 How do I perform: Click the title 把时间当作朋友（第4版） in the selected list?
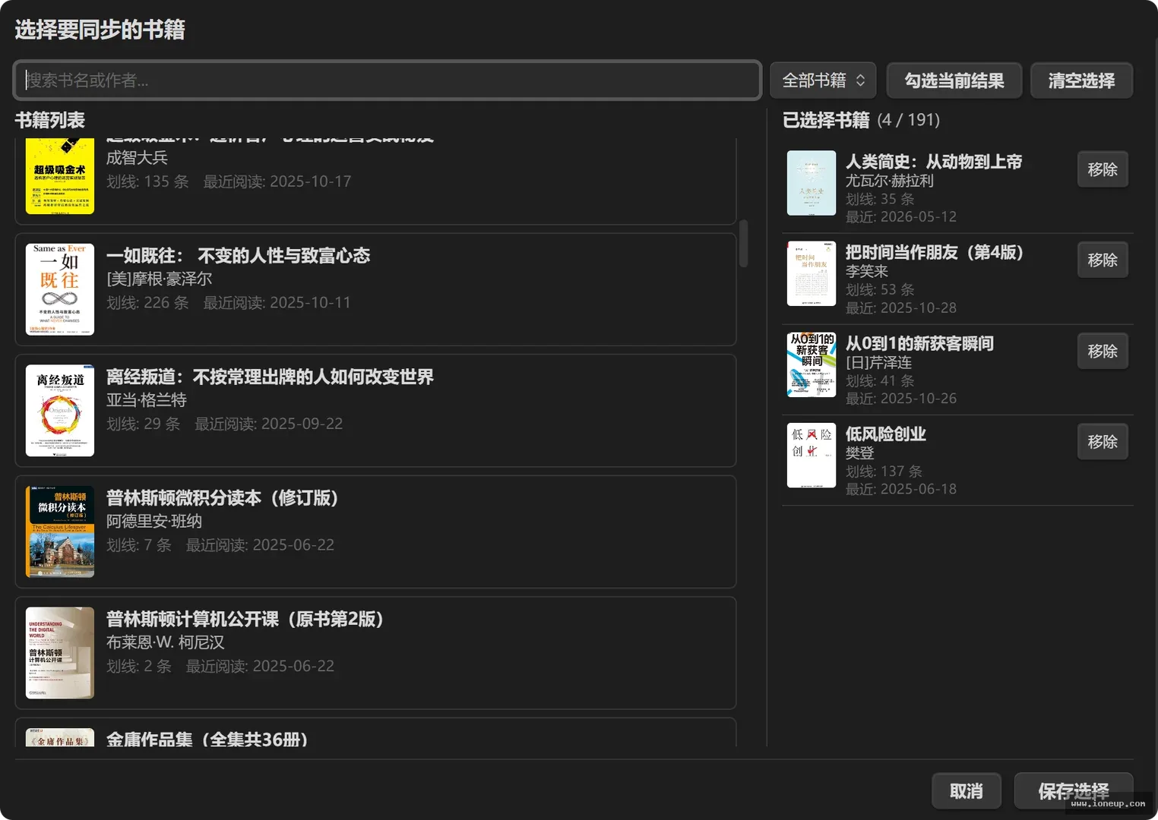tap(935, 252)
